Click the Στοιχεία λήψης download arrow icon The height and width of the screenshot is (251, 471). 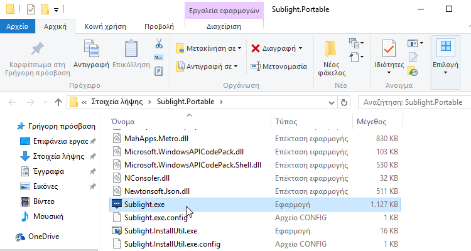pyautogui.click(x=24, y=156)
